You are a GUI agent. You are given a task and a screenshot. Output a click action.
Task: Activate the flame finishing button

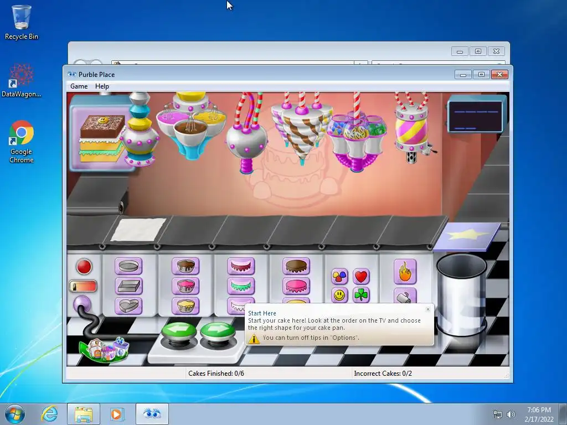[405, 272]
